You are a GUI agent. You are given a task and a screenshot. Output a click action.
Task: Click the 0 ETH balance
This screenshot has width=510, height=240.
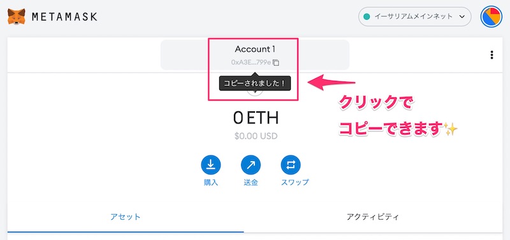click(x=256, y=118)
